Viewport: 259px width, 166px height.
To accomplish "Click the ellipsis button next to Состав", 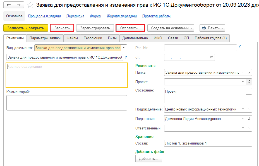I will click(249, 143).
